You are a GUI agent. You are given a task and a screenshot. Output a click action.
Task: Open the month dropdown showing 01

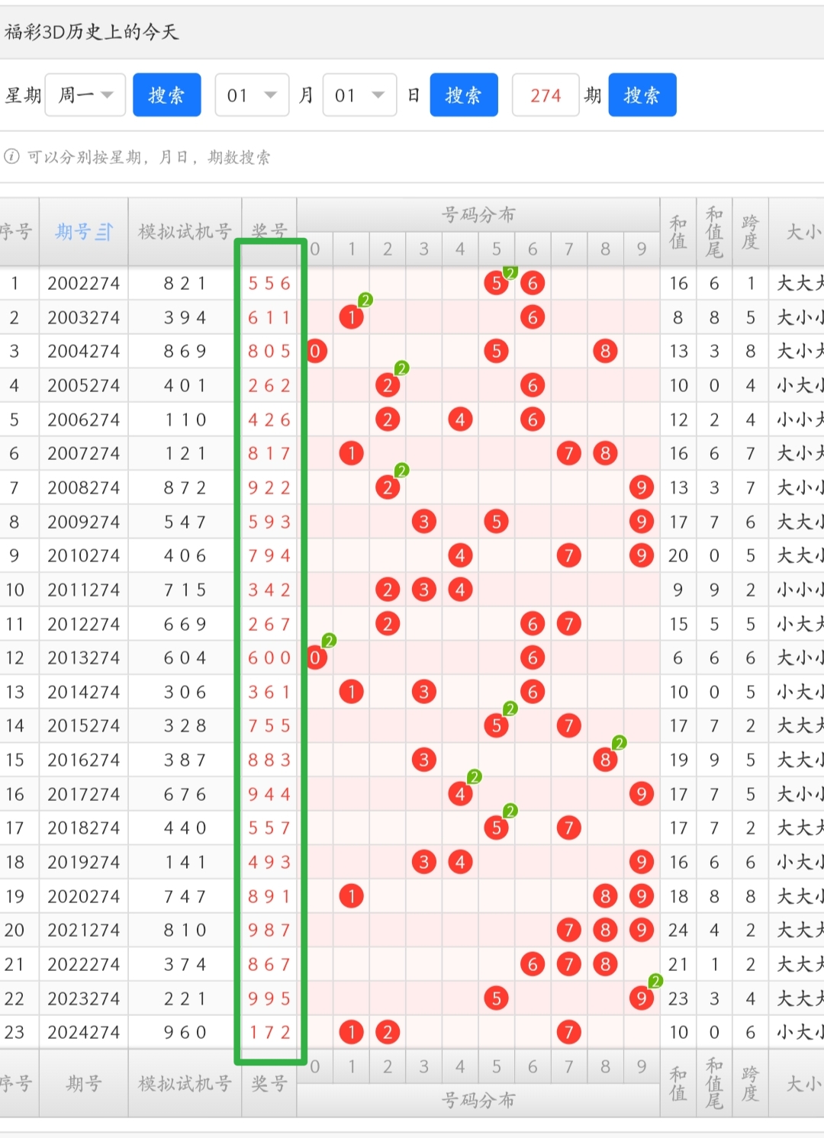252,95
